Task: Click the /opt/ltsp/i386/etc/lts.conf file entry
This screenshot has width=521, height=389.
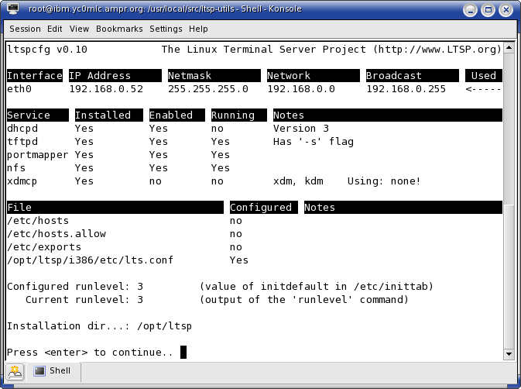Action: tap(90, 260)
